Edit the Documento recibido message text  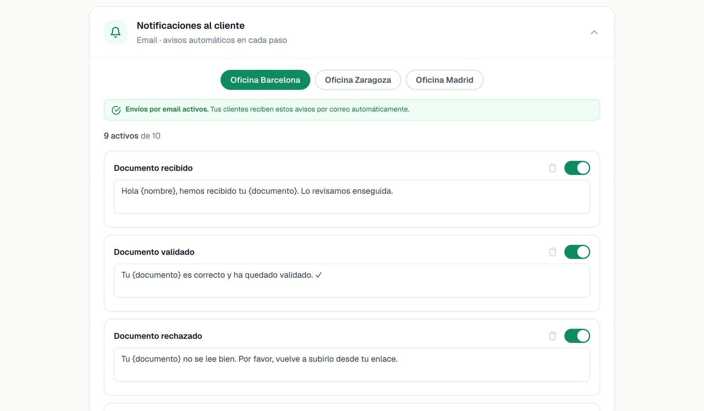coord(352,196)
